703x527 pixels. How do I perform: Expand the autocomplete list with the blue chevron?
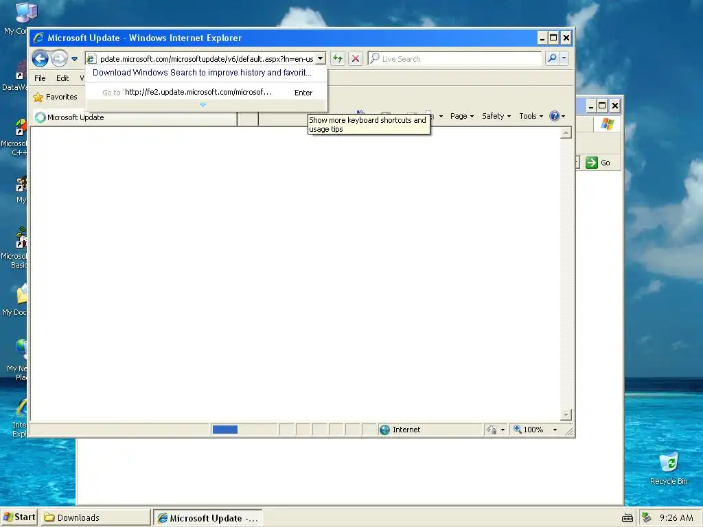[x=203, y=105]
